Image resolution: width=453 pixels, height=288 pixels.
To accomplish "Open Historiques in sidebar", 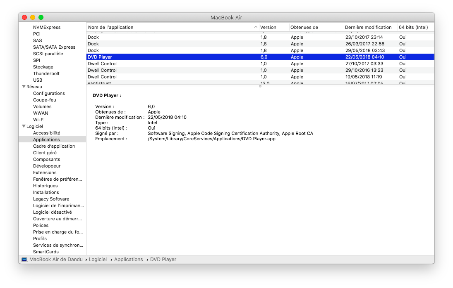I will click(46, 186).
